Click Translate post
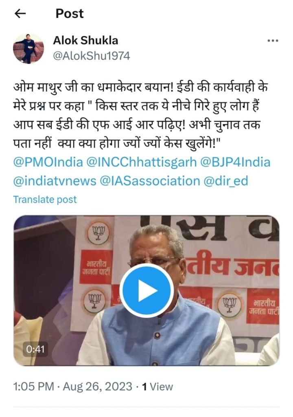This screenshot has height=417, width=293. coord(45,200)
